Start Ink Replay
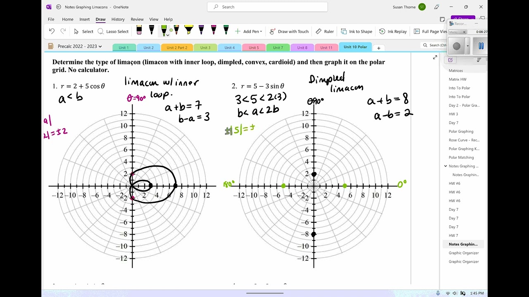Viewport: 529px width, 297px height. pos(393,31)
